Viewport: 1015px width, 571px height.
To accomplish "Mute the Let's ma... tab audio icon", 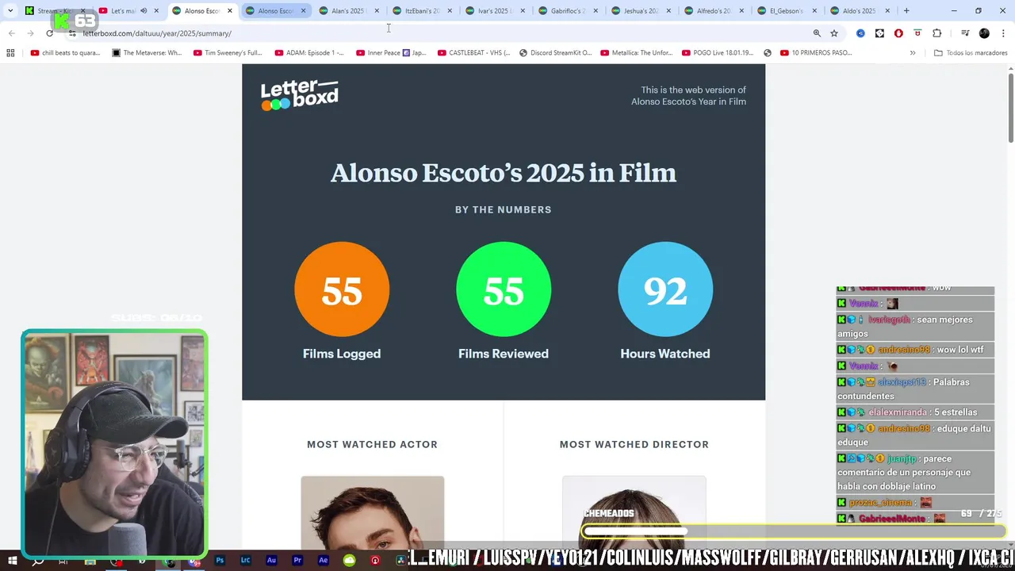I will tap(144, 11).
